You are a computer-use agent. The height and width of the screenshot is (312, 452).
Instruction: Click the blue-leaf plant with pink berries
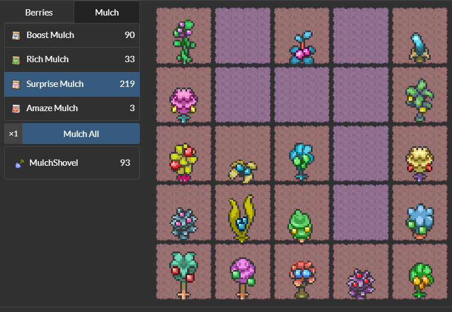tap(302, 48)
